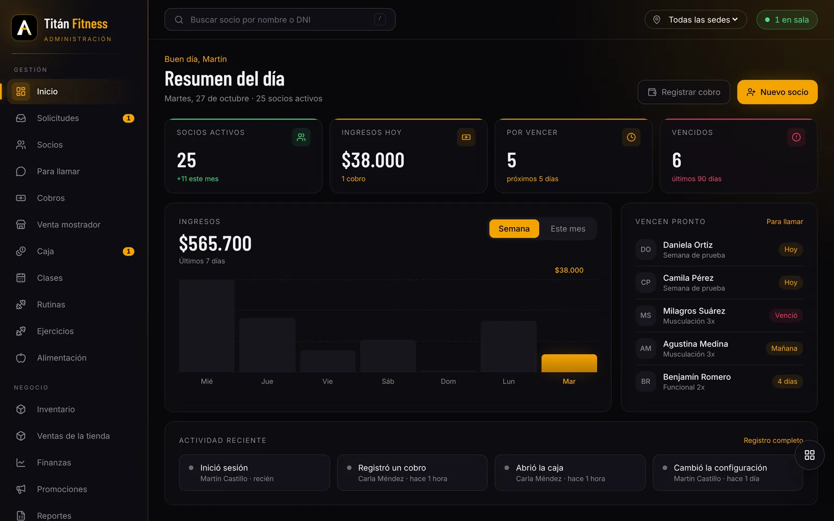The height and width of the screenshot is (521, 834).
Task: Open Socios members icon
Action: [21, 145]
